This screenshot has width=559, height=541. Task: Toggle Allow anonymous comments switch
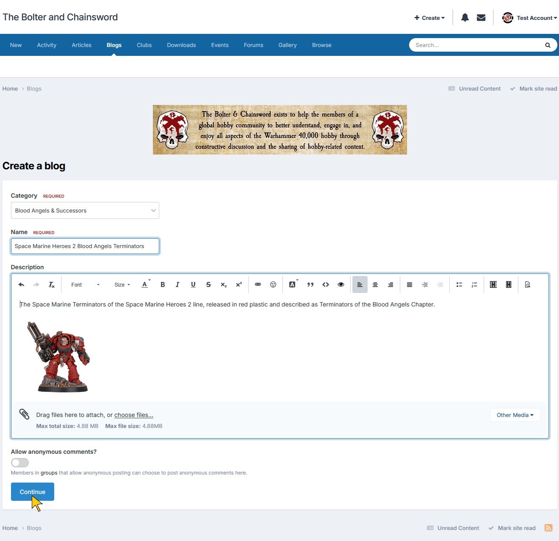pos(20,463)
